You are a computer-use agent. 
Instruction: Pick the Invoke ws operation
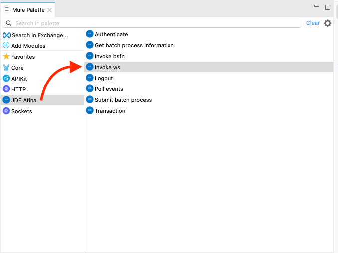tap(107, 67)
